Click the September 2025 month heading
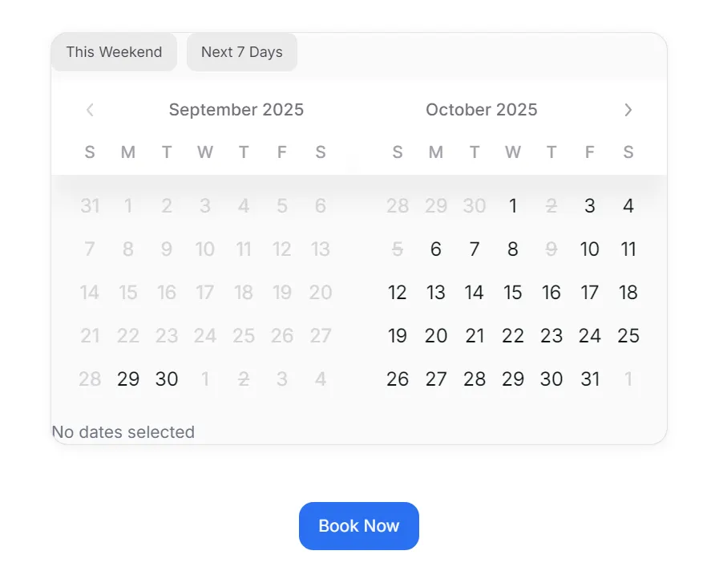This screenshot has width=719, height=575. pyautogui.click(x=236, y=110)
